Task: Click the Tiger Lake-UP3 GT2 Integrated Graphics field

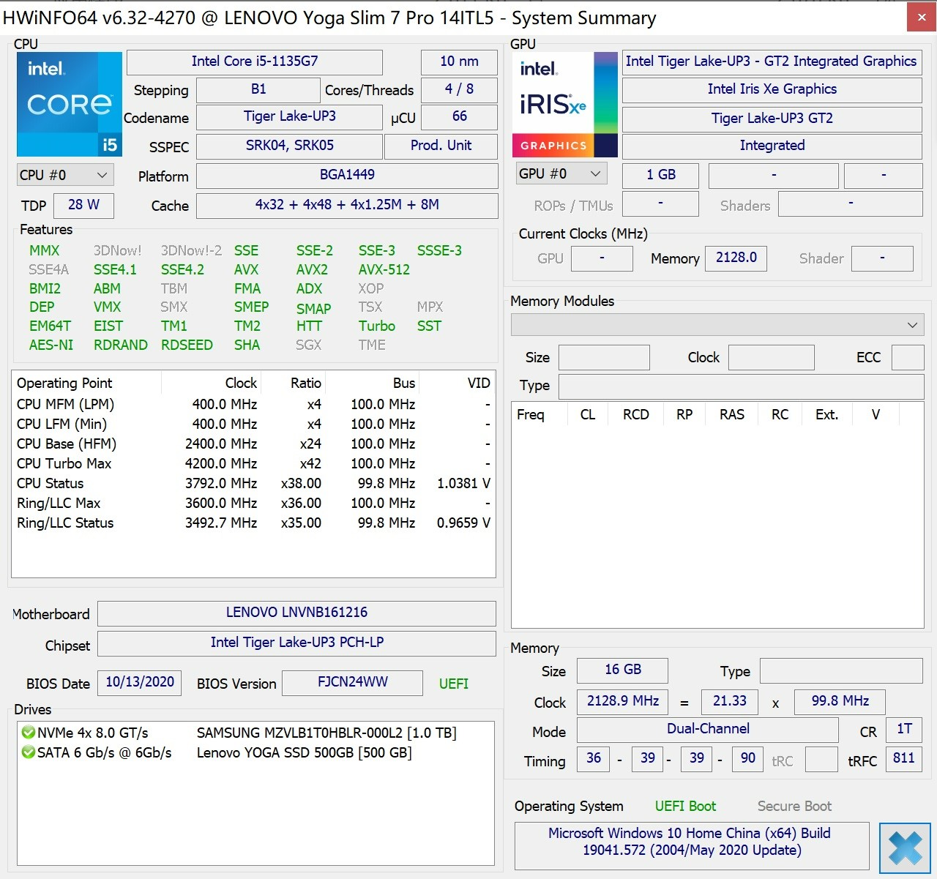Action: pos(772,61)
